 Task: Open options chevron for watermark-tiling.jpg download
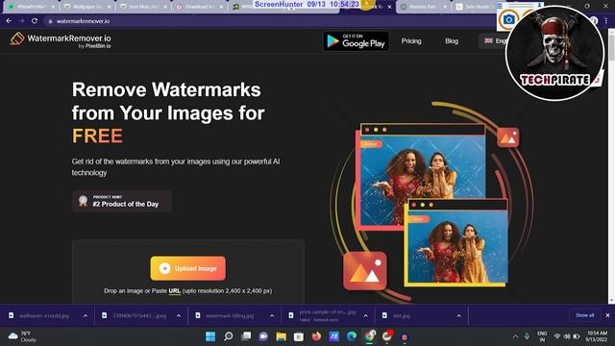pyautogui.click(x=272, y=316)
